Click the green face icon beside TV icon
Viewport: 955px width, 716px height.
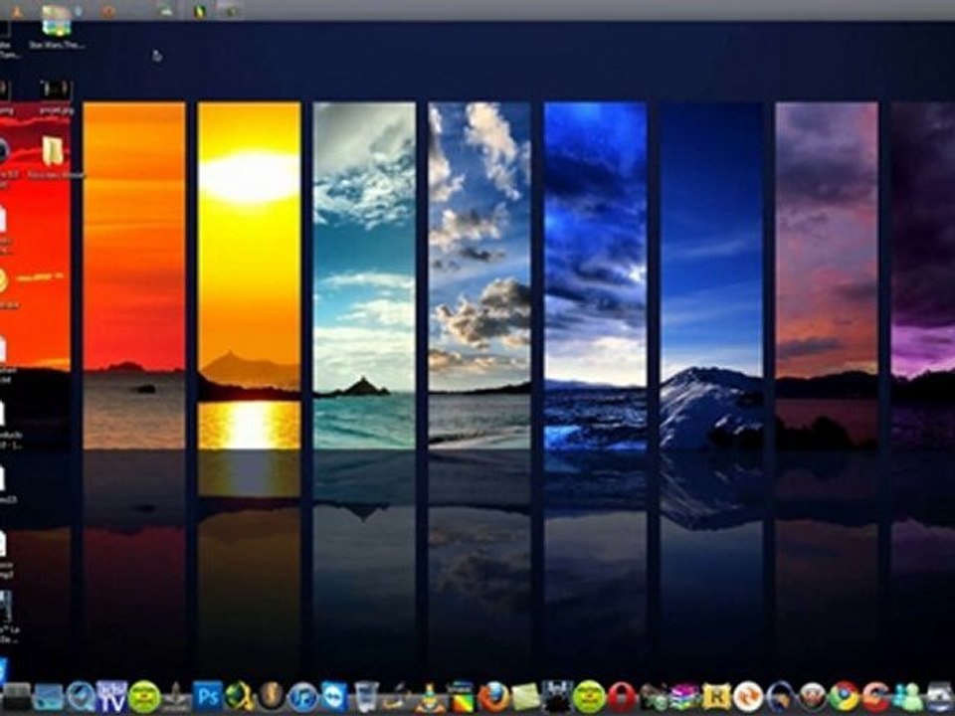[x=143, y=696]
